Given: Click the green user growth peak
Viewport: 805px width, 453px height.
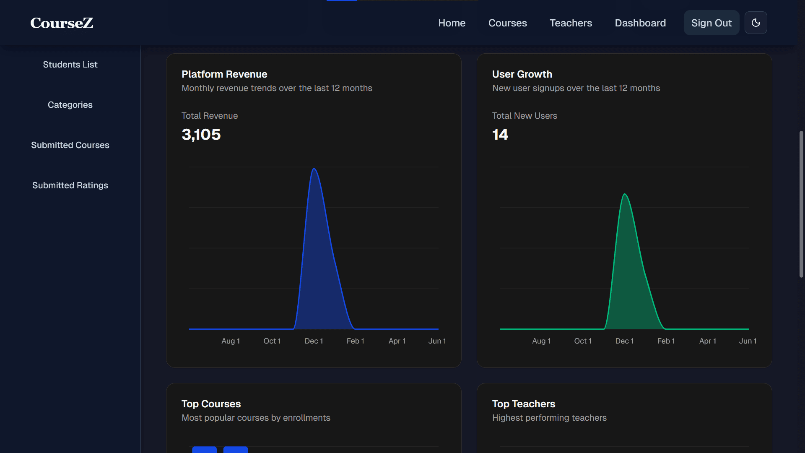Looking at the screenshot, I should pos(625,195).
